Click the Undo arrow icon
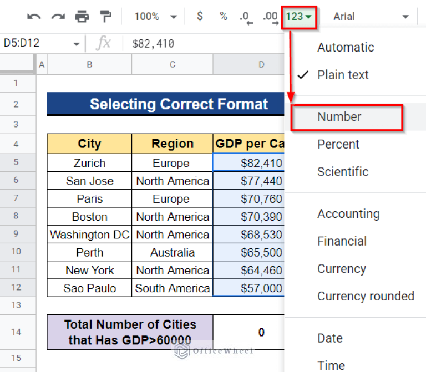This screenshot has height=372, width=426. tap(34, 17)
